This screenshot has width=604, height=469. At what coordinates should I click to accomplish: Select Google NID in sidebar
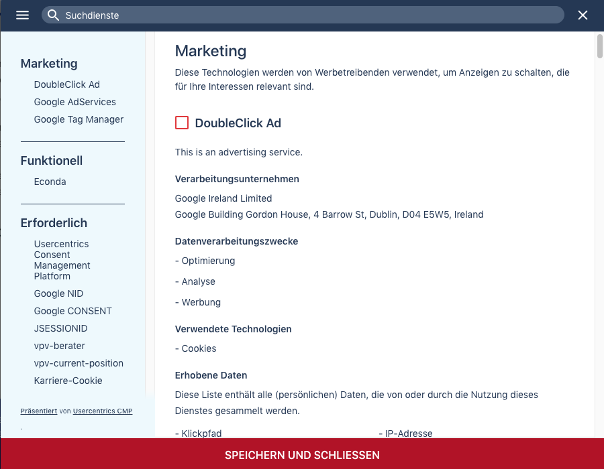[x=58, y=293]
